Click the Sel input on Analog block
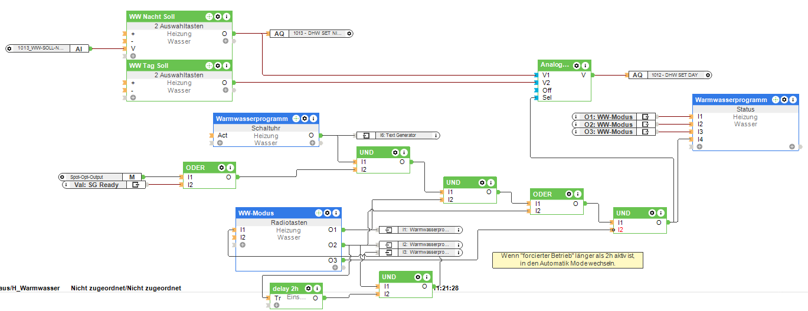 pos(547,97)
